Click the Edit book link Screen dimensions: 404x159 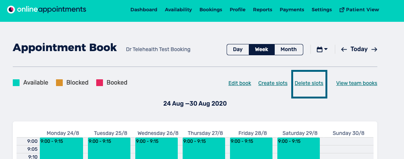(239, 83)
